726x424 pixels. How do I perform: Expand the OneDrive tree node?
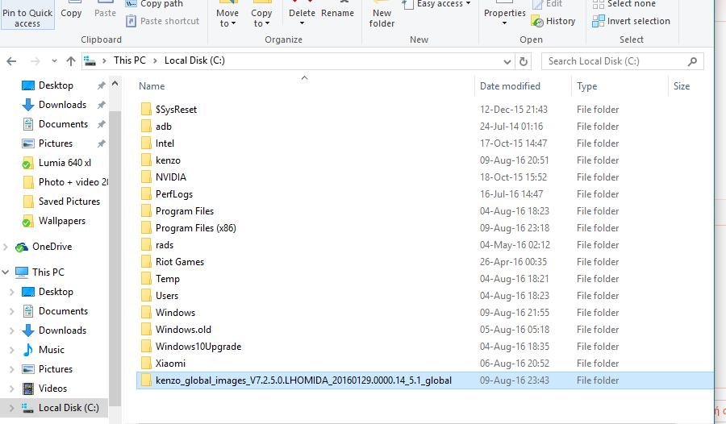pyautogui.click(x=6, y=247)
